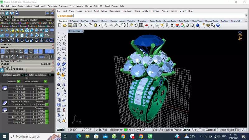Click the Paste clipboard icon

pyautogui.click(x=96, y=25)
